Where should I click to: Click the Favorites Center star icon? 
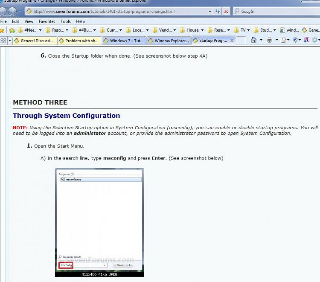pyautogui.click(x=2, y=30)
